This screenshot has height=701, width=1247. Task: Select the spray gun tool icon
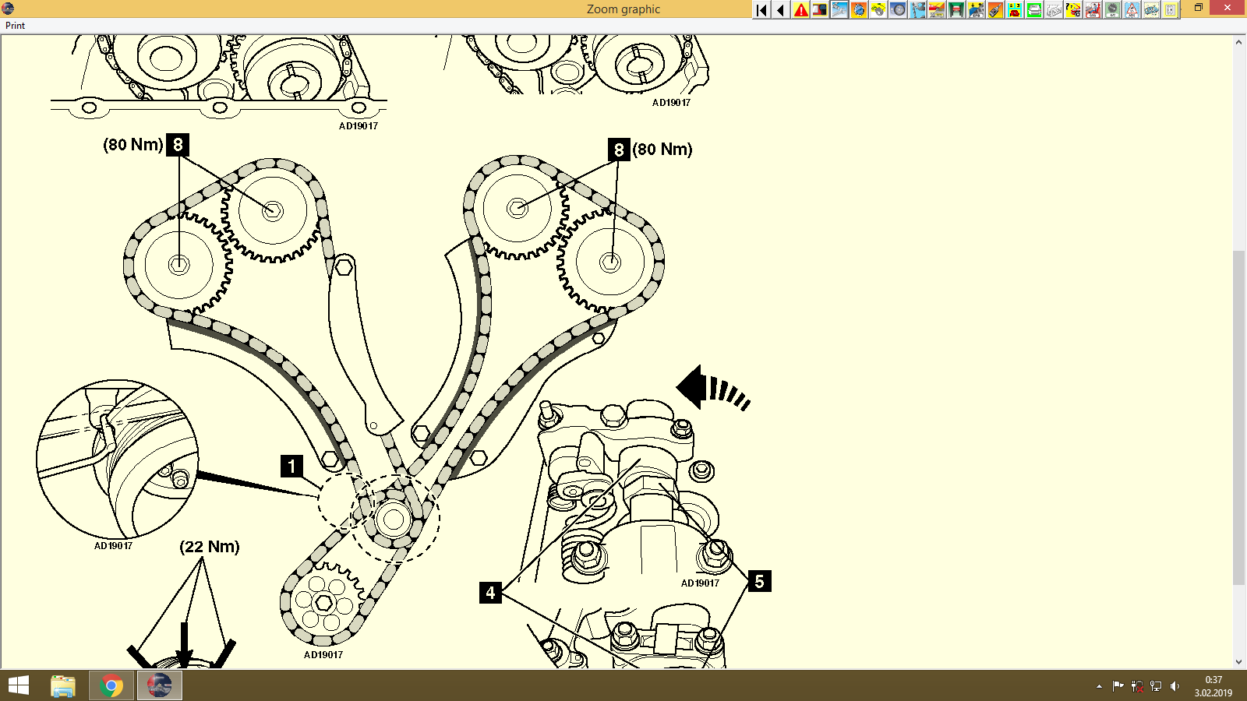click(996, 10)
